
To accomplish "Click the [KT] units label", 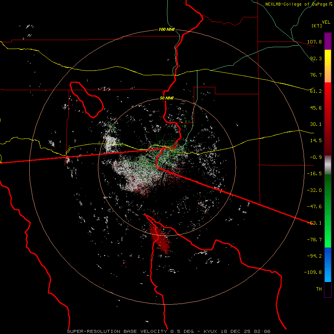I will (317, 26).
